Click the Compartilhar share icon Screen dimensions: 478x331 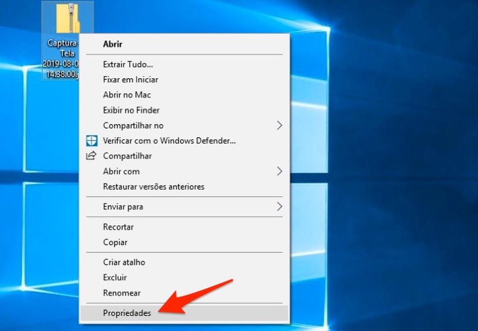[92, 156]
